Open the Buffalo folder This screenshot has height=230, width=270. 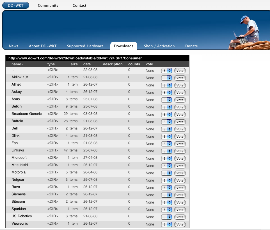click(17, 121)
